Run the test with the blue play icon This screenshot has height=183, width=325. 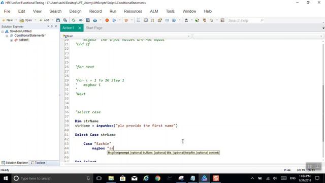(114, 20)
